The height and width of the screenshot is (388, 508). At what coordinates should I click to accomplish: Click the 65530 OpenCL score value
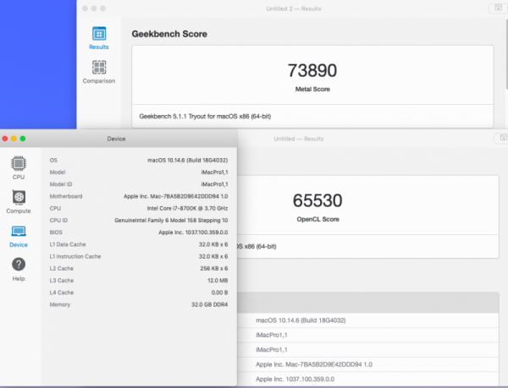click(x=317, y=200)
